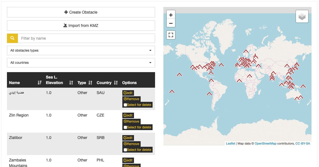Click the Create Obstacle button

[x=81, y=12]
